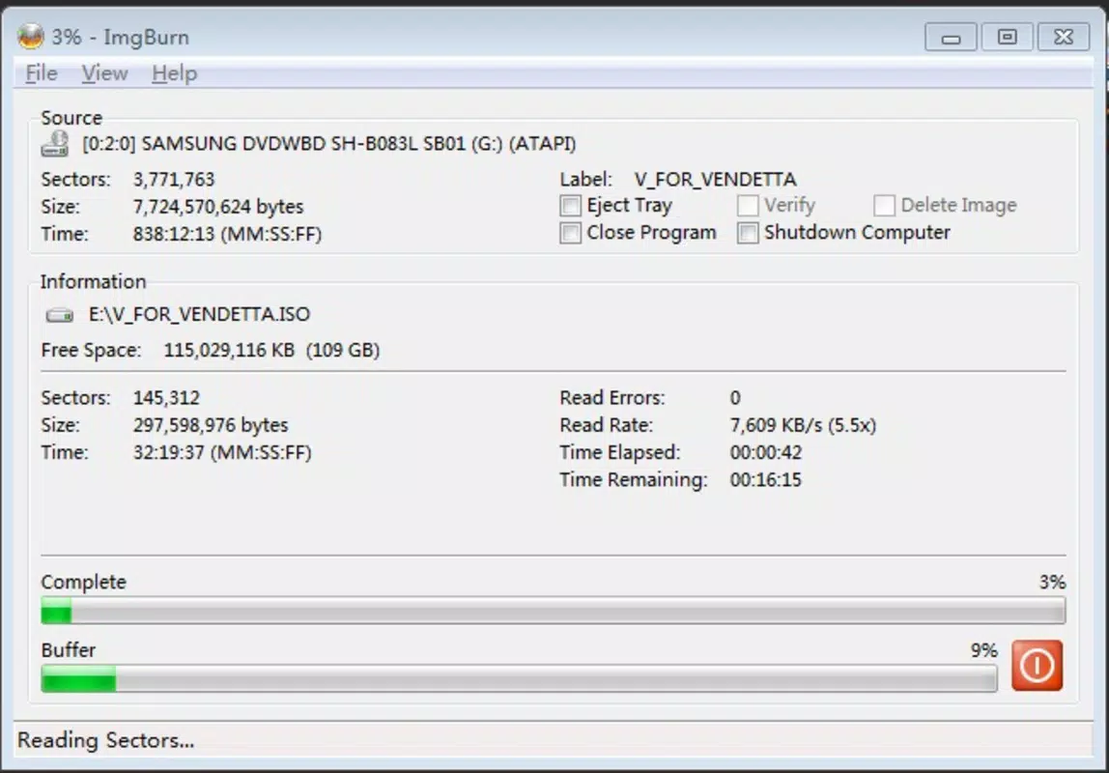Click the read size 297,598,976 bytes
This screenshot has width=1109, height=773.
pyautogui.click(x=210, y=425)
